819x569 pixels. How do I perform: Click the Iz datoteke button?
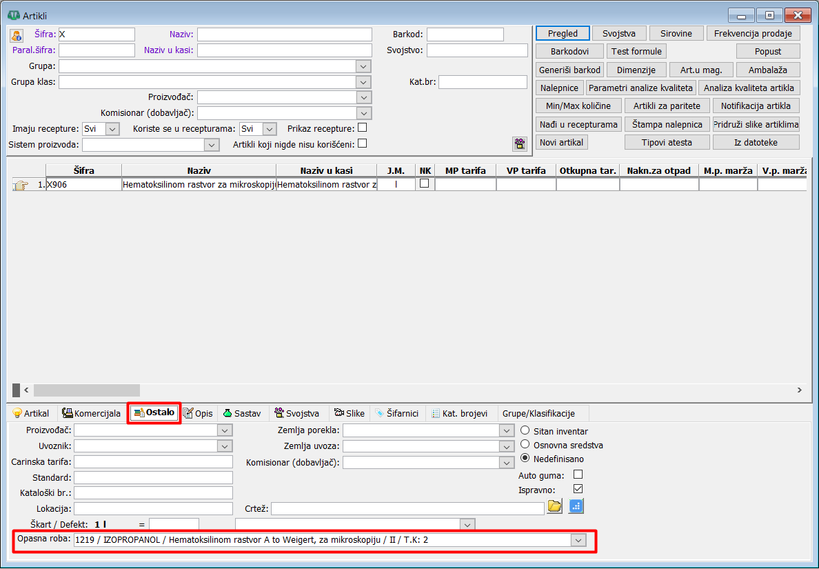coord(756,142)
